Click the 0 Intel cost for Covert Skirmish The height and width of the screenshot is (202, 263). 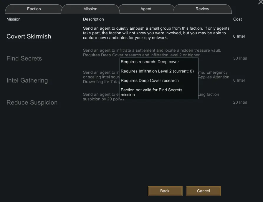tap(239, 36)
